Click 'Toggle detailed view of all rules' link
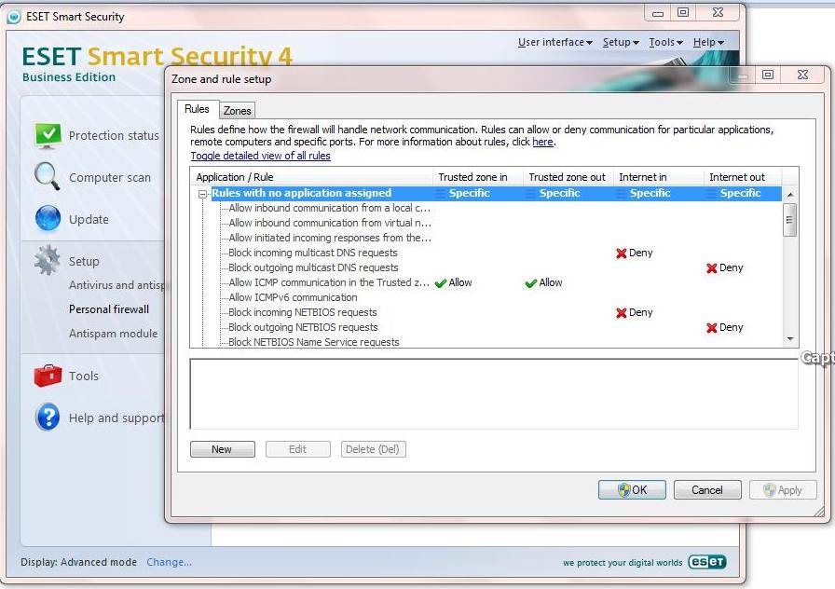This screenshot has width=835, height=589. 260,156
